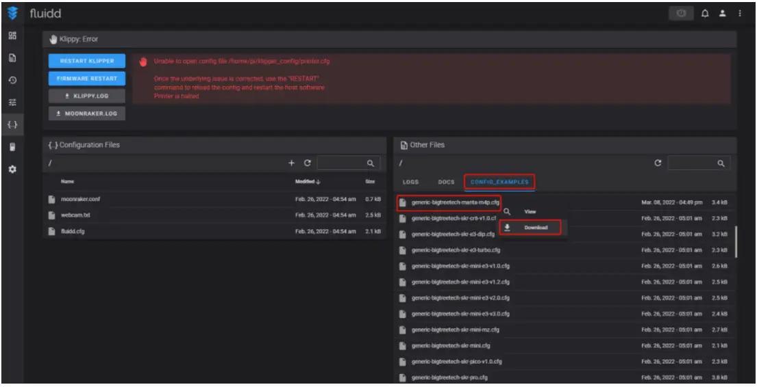
Task: Select generic-bigtreetech-skr-pro.cfg
Action: [565, 377]
